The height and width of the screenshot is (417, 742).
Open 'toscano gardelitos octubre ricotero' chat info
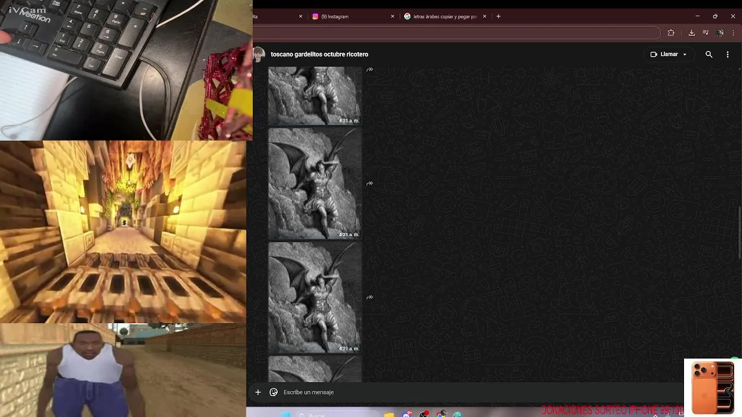coord(319,54)
